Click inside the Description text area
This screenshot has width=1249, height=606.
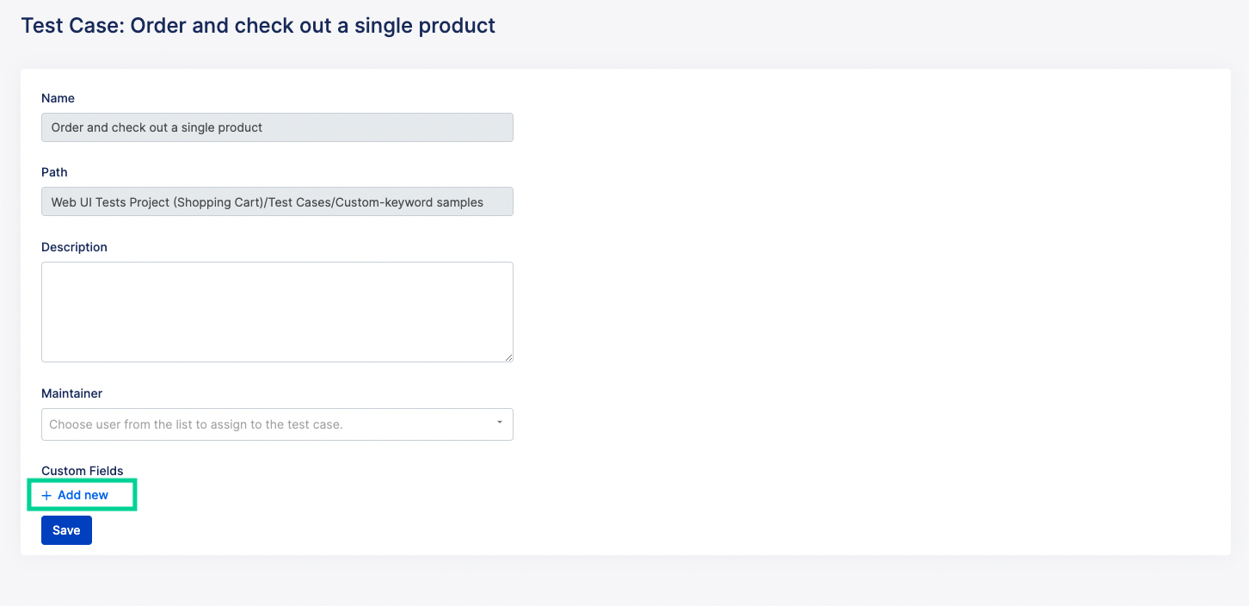coord(275,310)
